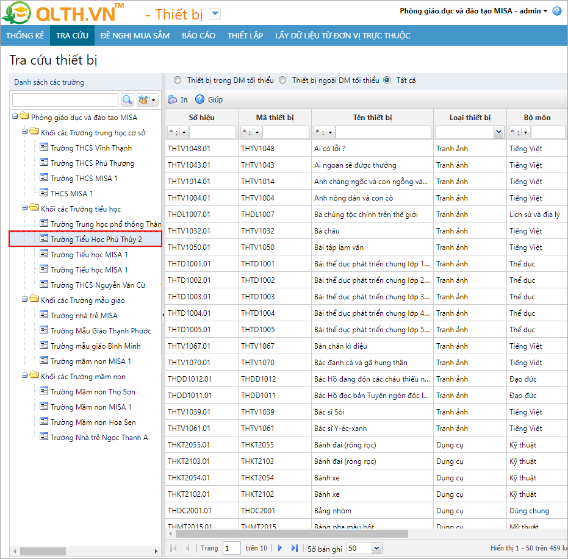Image resolution: width=568 pixels, height=559 pixels.
Task: Click the In print icon
Action: pos(173,99)
